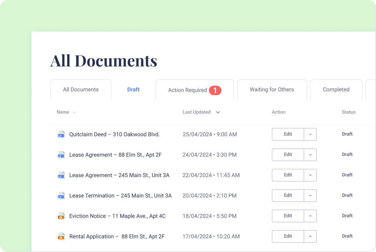Click date 22/04/2024 • 11:45 AM
The height and width of the screenshot is (252, 376).
click(x=211, y=175)
